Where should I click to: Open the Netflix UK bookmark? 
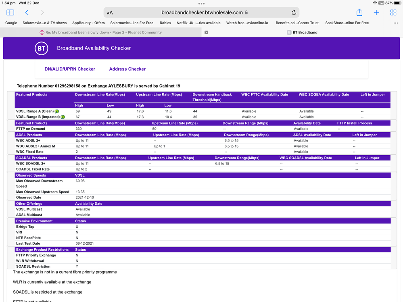pos(198,23)
